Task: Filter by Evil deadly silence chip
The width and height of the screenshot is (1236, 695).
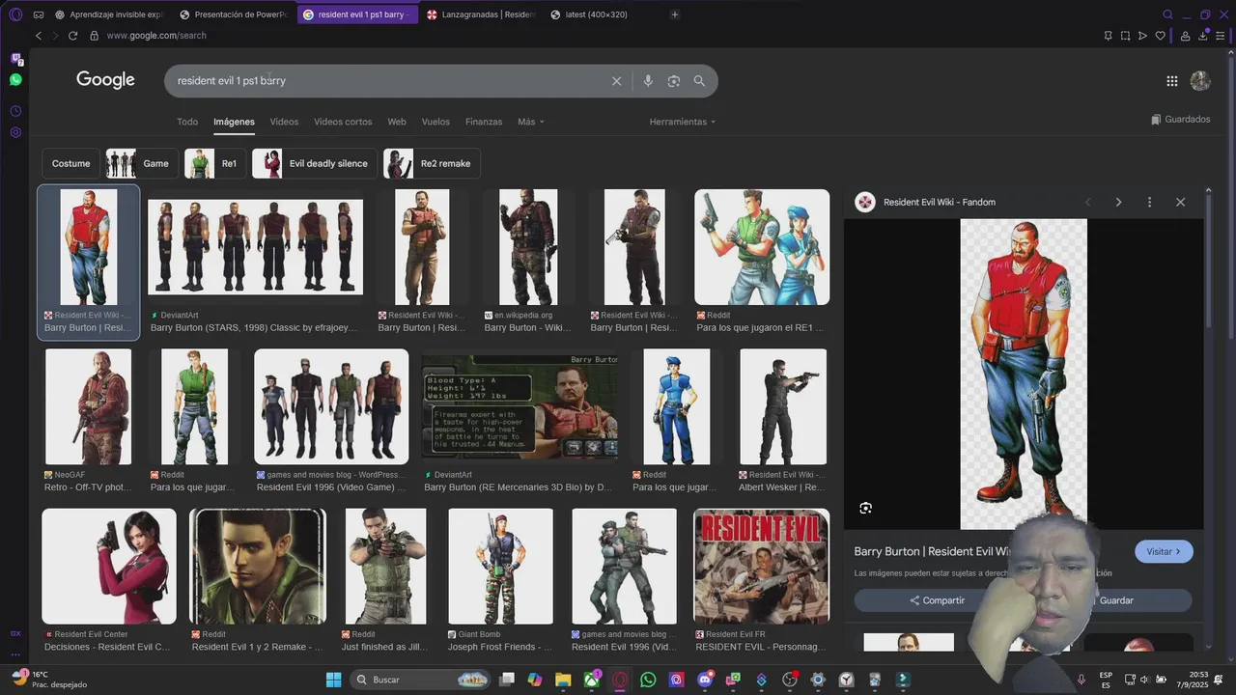Action: pyautogui.click(x=314, y=163)
